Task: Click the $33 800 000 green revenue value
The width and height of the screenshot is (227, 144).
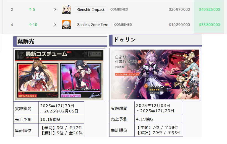Action: point(210,25)
